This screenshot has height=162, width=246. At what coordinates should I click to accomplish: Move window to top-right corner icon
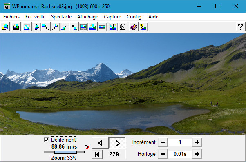click(x=55, y=27)
